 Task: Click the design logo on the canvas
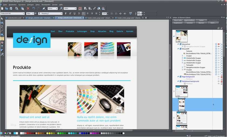pyautogui.click(x=32, y=40)
